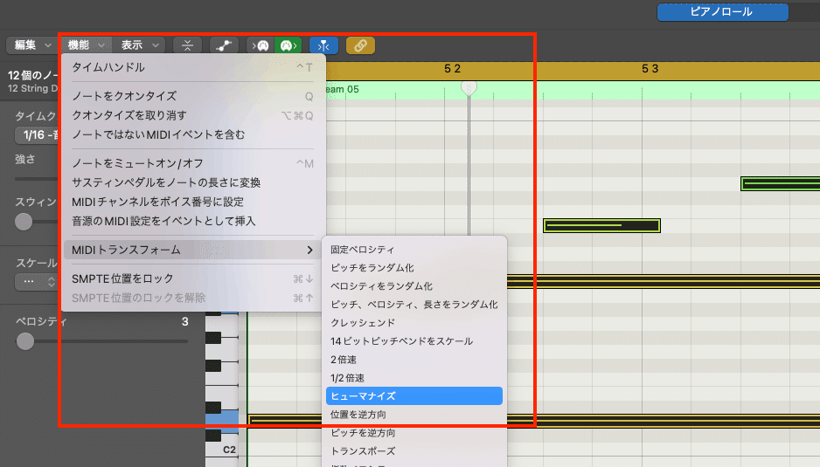820x467 pixels.
Task: Select ノートではないMIDIイベントを含む entry
Action: click(192, 134)
